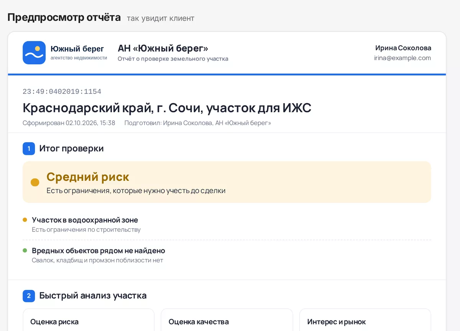Click the text Есть ограничения, которые нужно учесть
Viewport: 460px width, 331px height.
[x=136, y=190]
